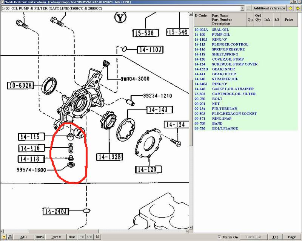Click the 100% zoom button

point(40,237)
